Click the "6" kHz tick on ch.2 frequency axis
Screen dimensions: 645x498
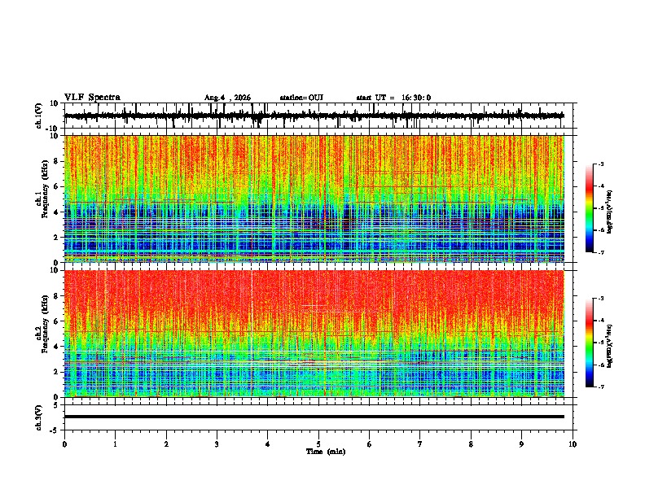(57, 321)
